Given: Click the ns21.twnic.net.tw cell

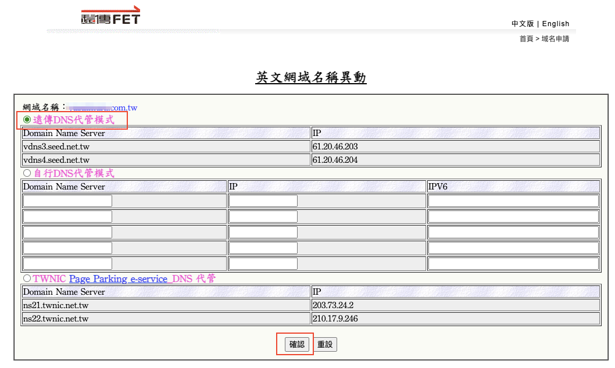Looking at the screenshot, I should pos(166,305).
